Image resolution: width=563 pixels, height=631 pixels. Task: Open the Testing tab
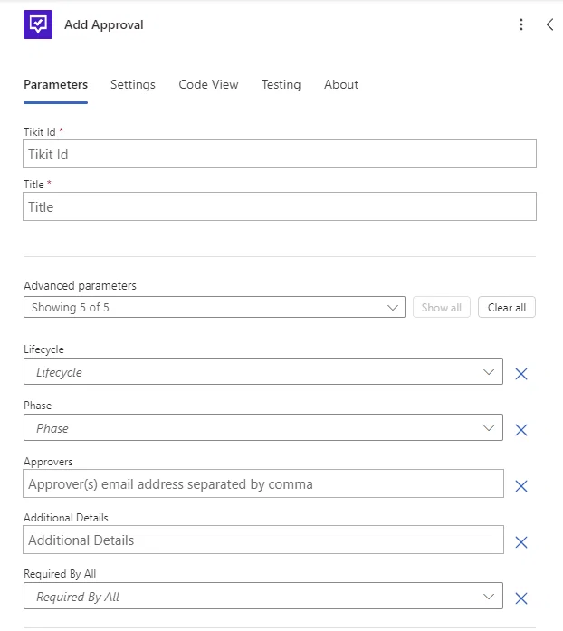(x=281, y=84)
